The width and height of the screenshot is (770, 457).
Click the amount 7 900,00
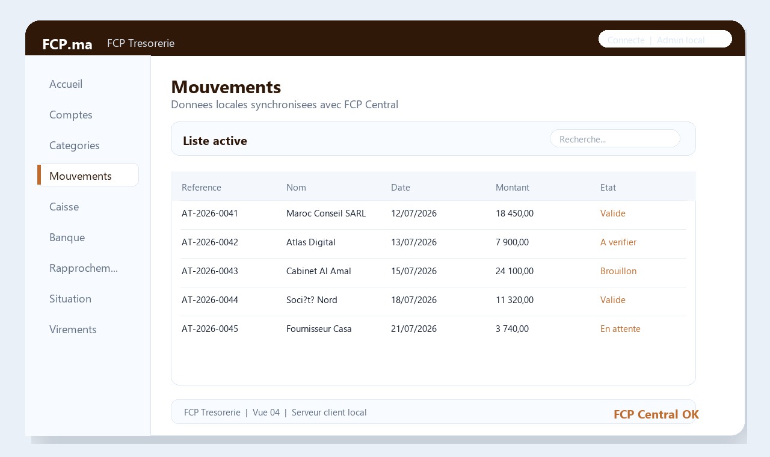tap(512, 242)
